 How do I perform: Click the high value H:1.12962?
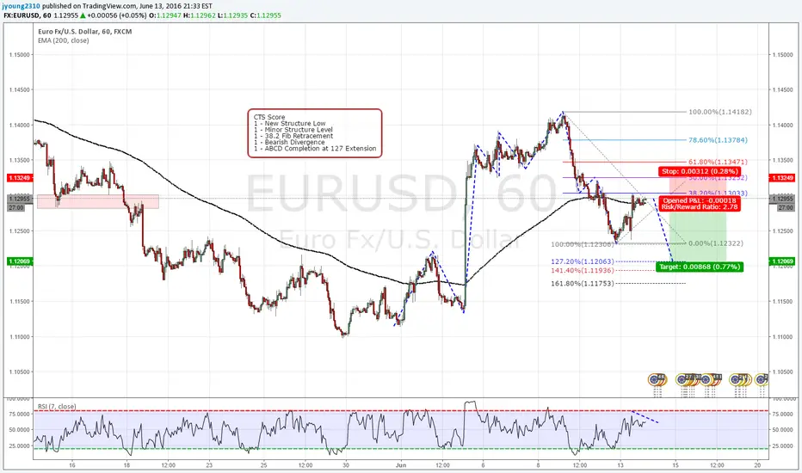[x=200, y=15]
